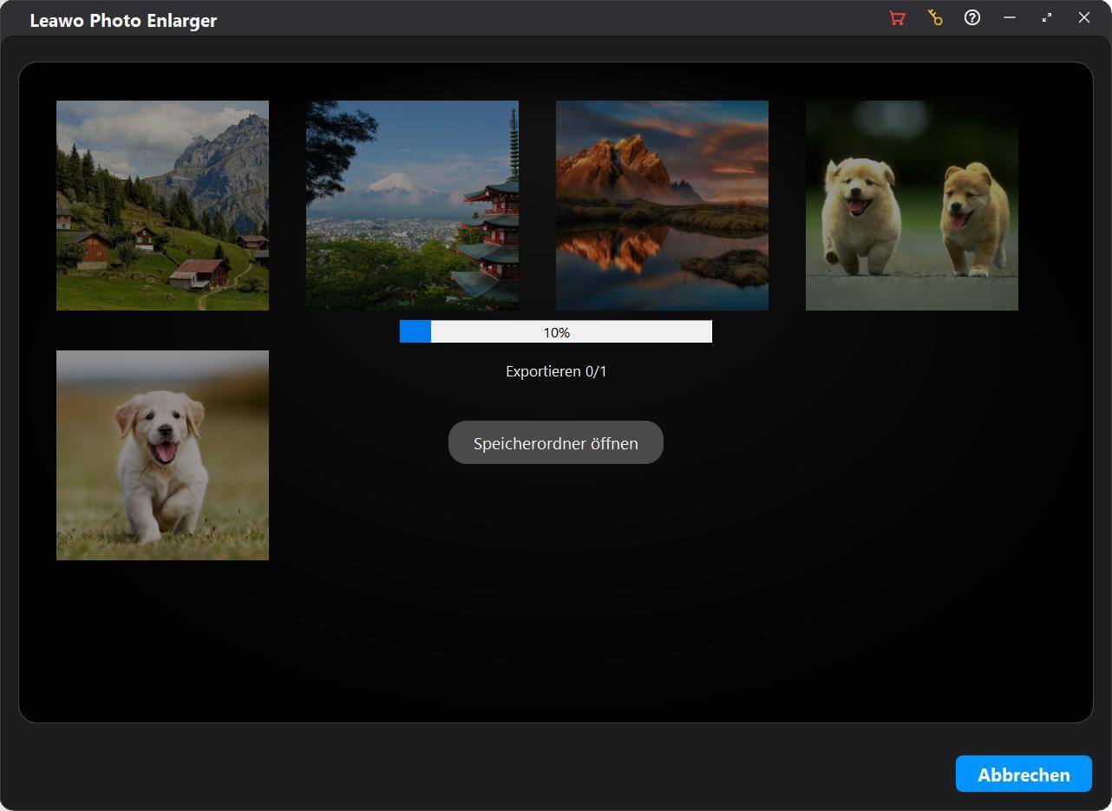
Task: Click the 10% progress percentage label
Action: [x=556, y=332]
